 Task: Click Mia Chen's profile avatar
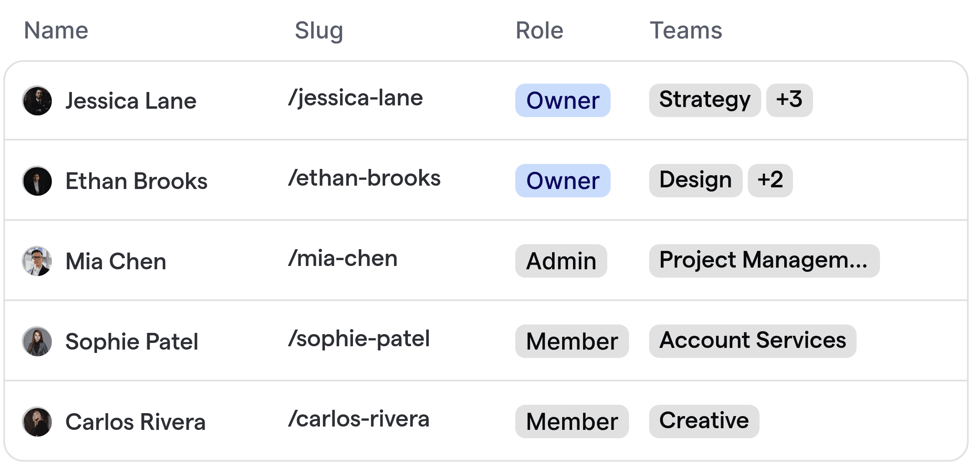(37, 261)
